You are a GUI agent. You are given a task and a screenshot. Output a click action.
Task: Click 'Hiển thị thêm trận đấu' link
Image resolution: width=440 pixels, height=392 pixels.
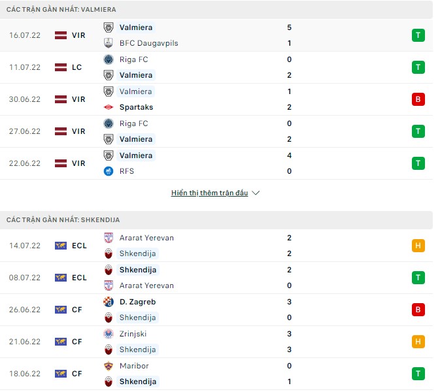click(209, 193)
